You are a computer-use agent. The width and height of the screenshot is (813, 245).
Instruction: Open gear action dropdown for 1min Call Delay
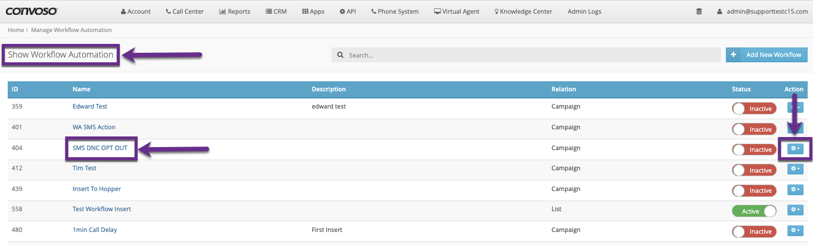pyautogui.click(x=795, y=230)
